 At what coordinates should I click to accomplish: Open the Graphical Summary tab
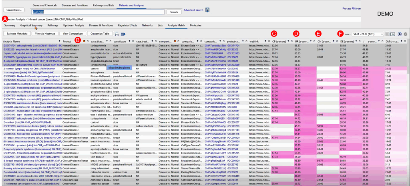(x=31, y=25)
